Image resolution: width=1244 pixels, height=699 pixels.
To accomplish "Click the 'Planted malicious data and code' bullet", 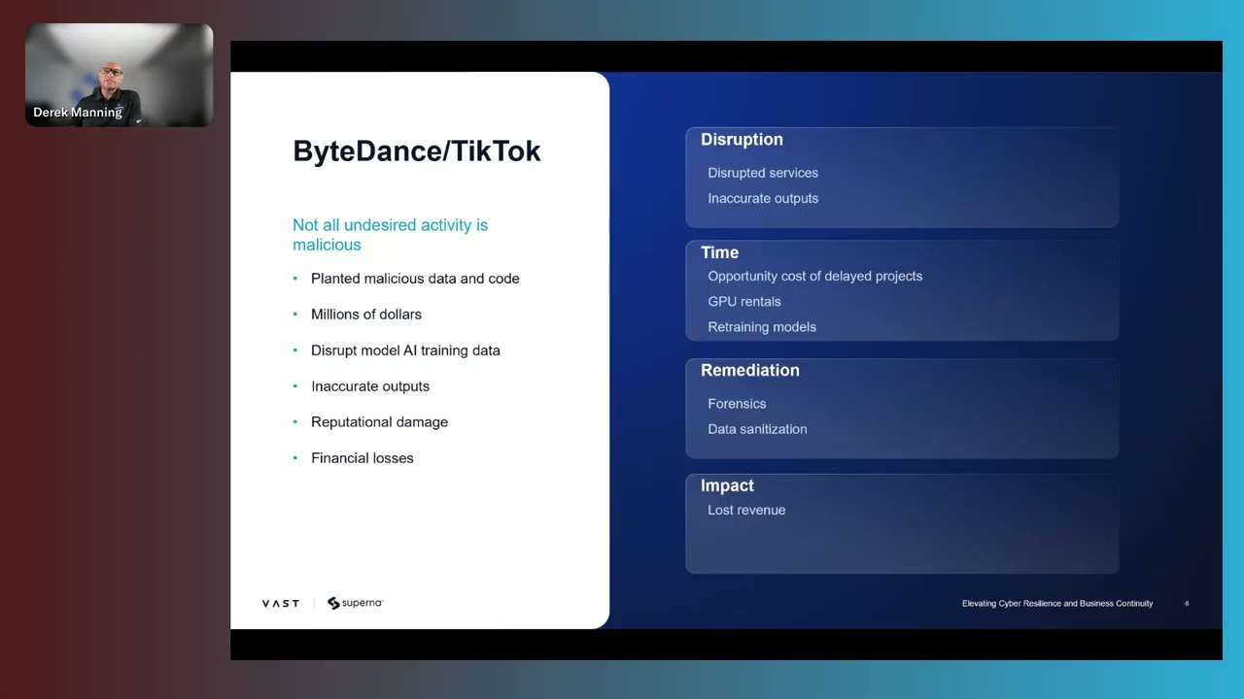I will click(415, 279).
